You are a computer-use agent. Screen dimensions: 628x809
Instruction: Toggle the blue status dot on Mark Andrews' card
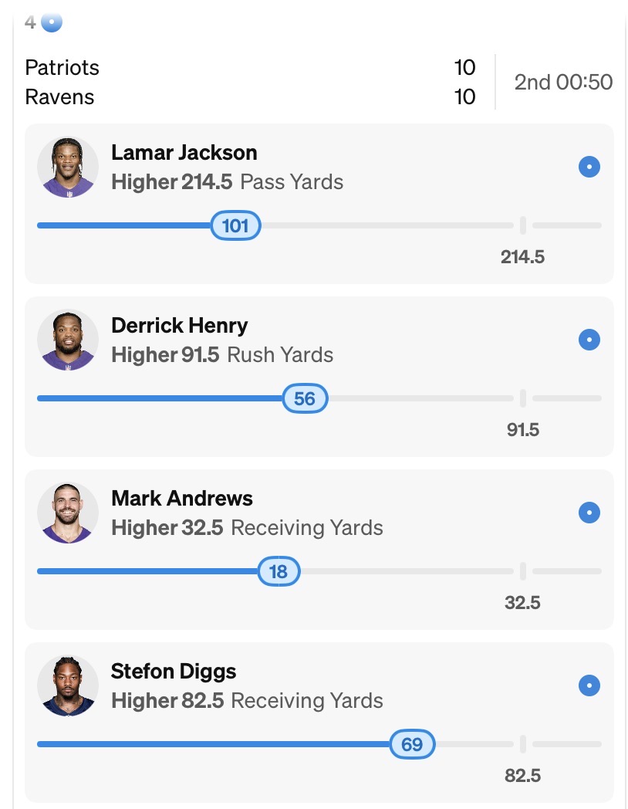point(589,513)
